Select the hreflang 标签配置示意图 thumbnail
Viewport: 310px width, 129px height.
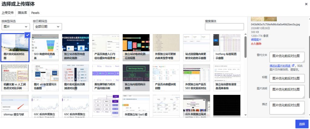pyautogui.click(x=227, y=47)
